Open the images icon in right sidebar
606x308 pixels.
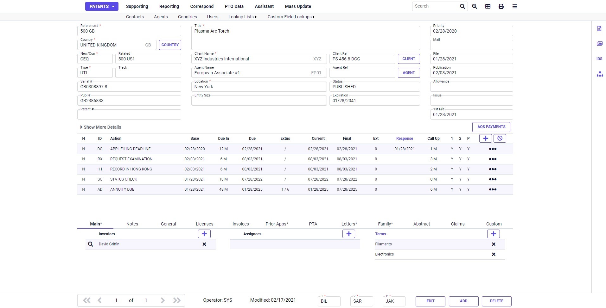point(600,44)
